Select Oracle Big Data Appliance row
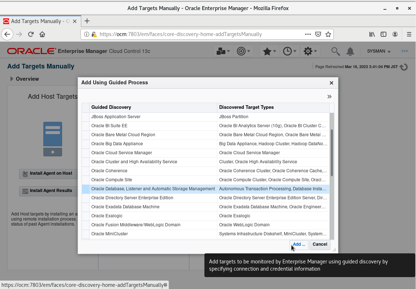The image size is (416, 289). click(205, 144)
